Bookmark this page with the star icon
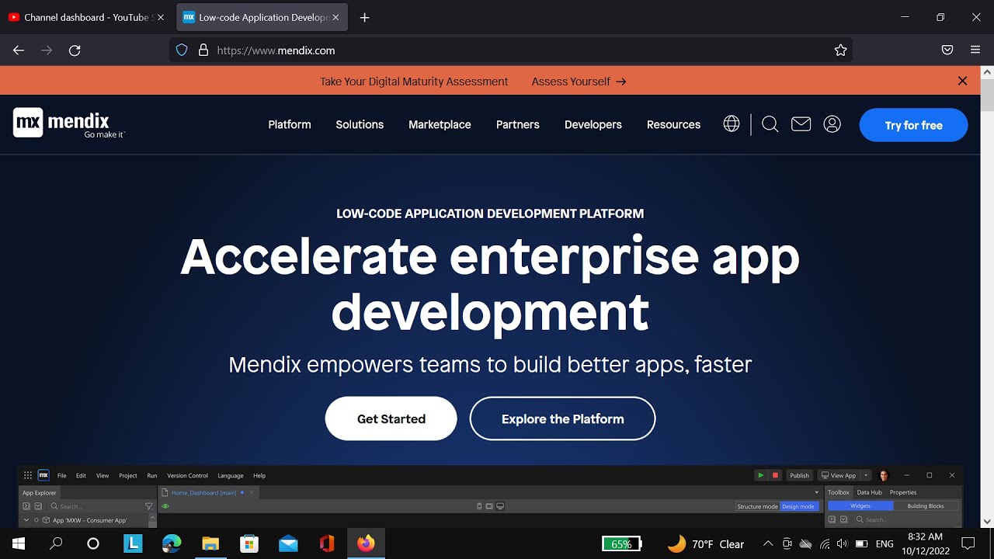 click(x=840, y=50)
